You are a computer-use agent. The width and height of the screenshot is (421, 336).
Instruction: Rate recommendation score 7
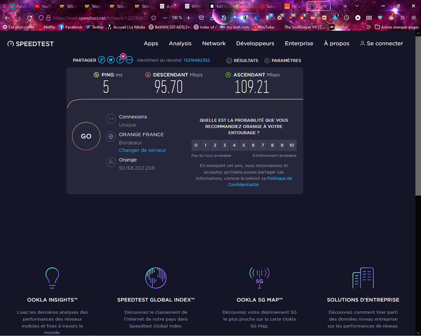point(263,145)
